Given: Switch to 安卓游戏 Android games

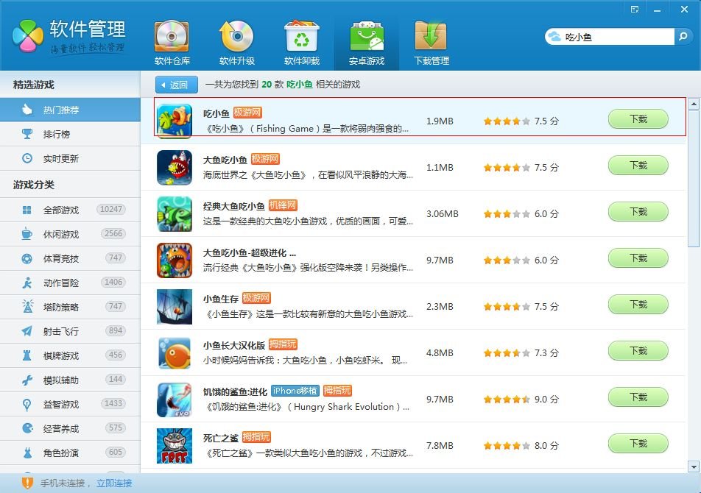Looking at the screenshot, I should tap(367, 43).
